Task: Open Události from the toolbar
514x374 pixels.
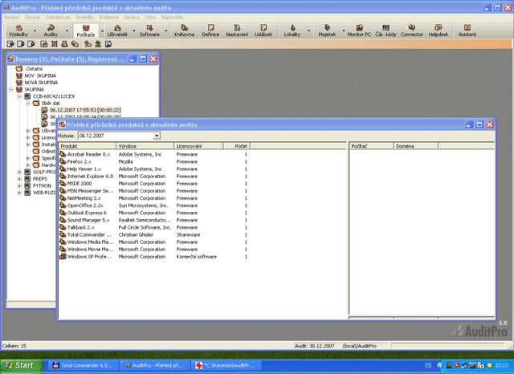Action: tap(263, 30)
